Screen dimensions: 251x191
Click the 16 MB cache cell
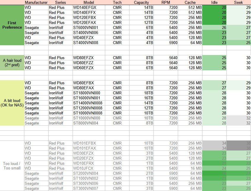(190, 168)
